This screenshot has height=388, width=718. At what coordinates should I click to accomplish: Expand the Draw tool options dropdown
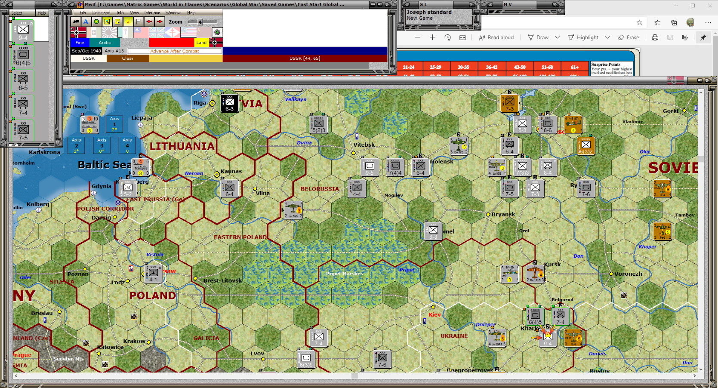coord(557,37)
